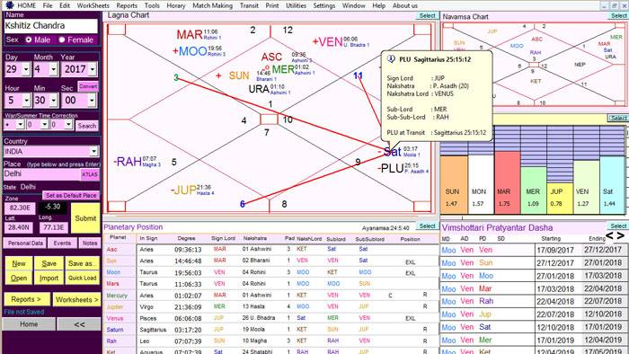Screen dimensions: 629x354
Task: Click the back double-arrow button
Action: [79, 324]
